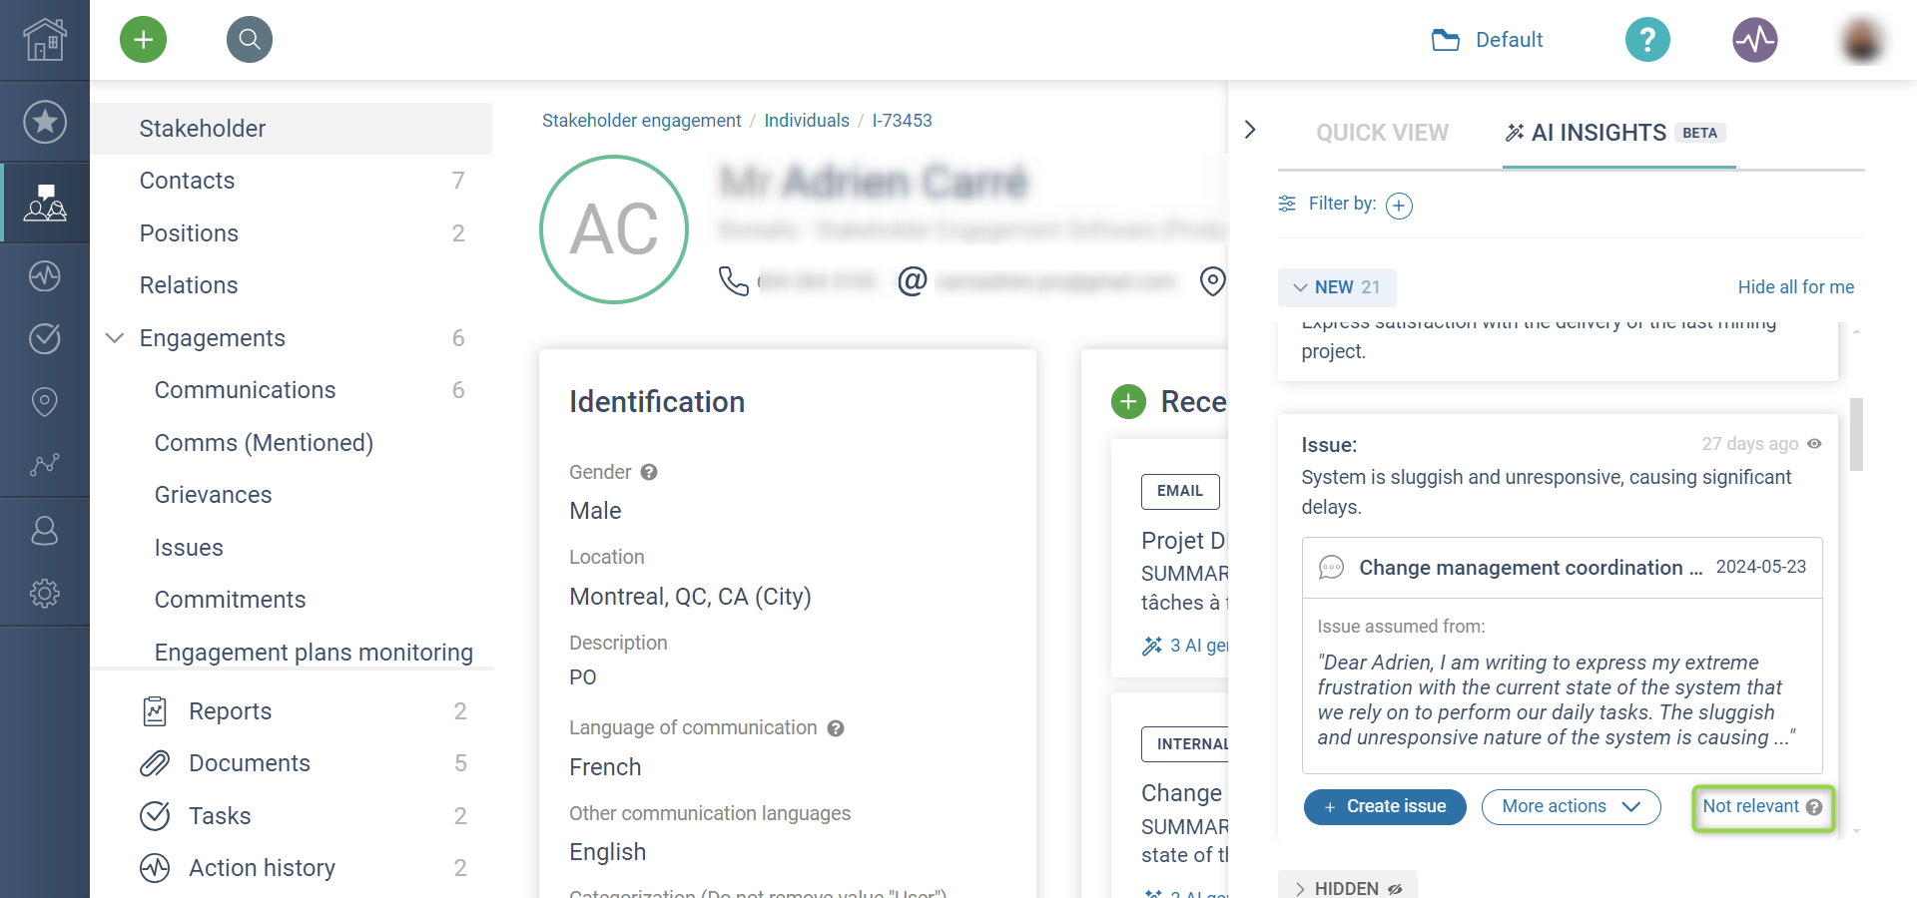Add a filter with plus icon

click(x=1399, y=206)
